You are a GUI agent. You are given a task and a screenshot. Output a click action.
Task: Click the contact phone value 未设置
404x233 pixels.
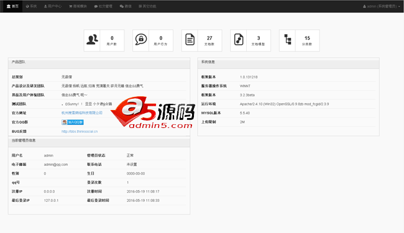coord(132,165)
